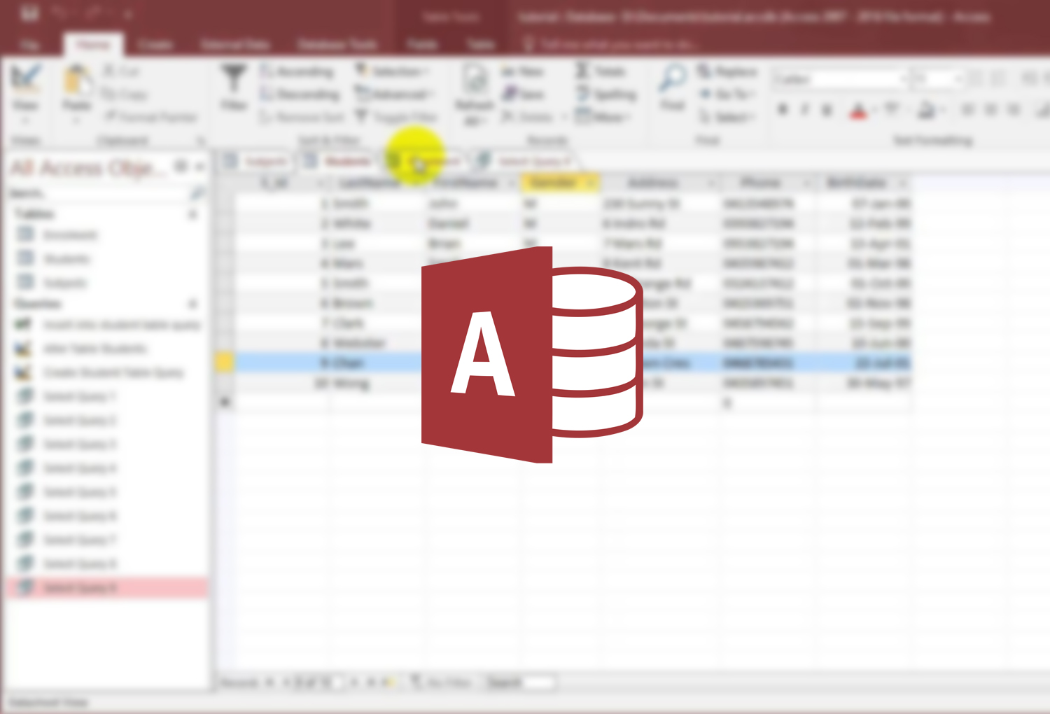The image size is (1050, 714).
Task: Open the font size combo box
Action: click(937, 79)
